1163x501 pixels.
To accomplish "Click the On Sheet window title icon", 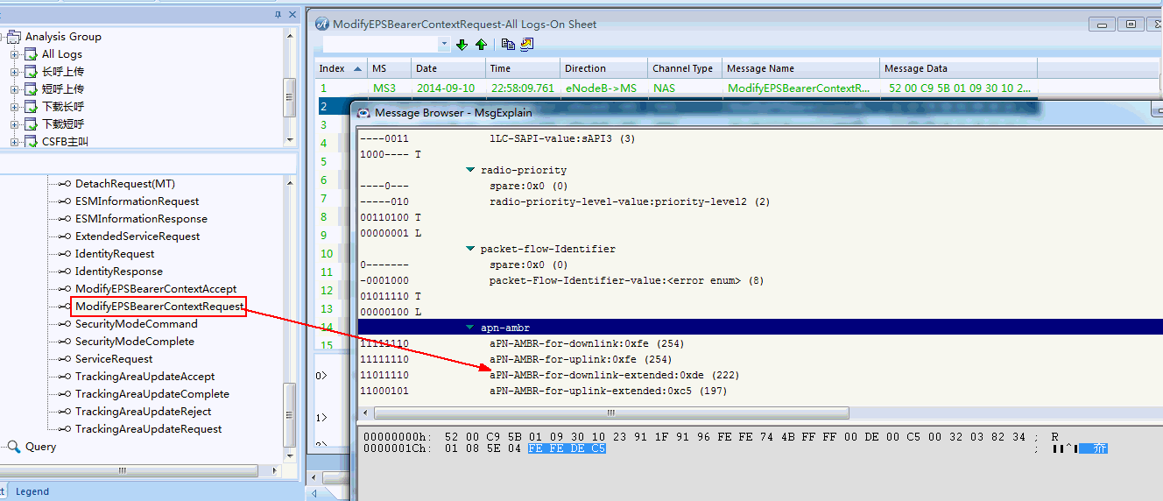I will (321, 24).
